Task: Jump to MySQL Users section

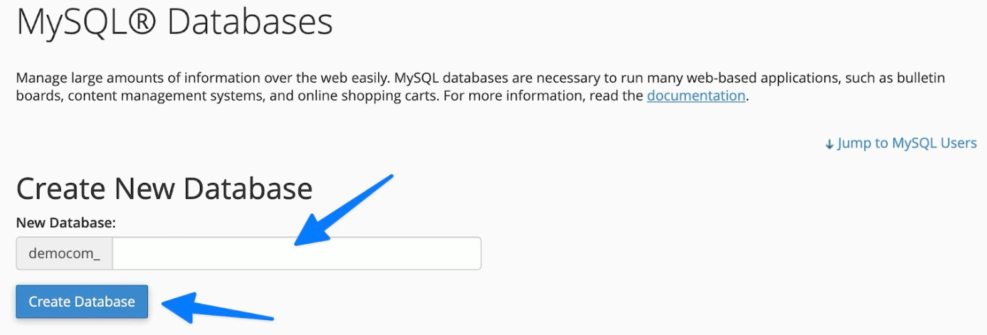Action: (907, 143)
